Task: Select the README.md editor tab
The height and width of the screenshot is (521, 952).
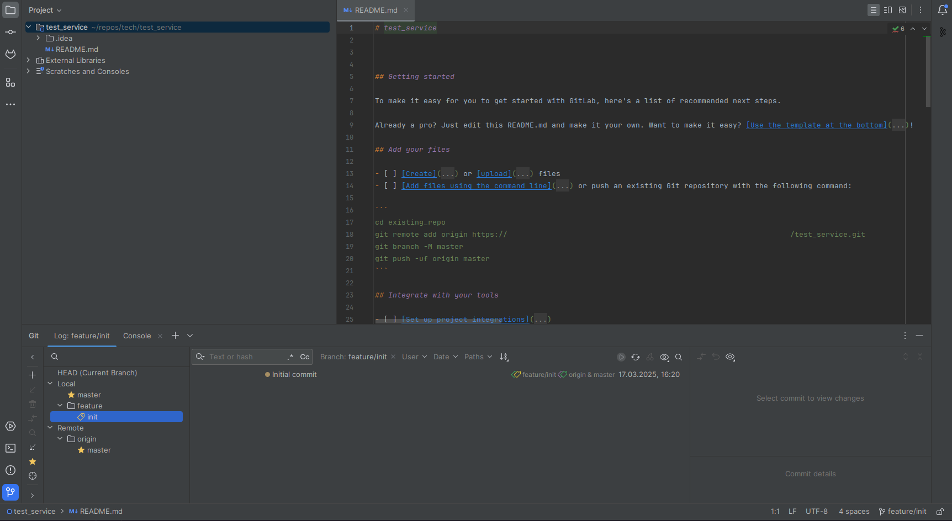Action: pos(375,10)
